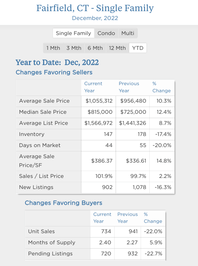Choose the 6 Mth time range
198x266 pixels.
[x=95, y=48]
